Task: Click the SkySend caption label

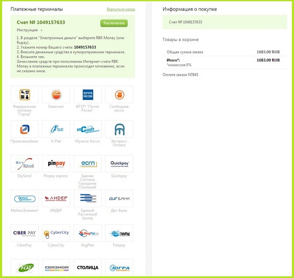Action: point(24,176)
